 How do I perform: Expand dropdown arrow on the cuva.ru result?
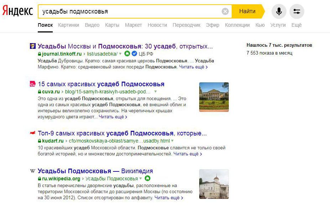pyautogui.click(x=155, y=92)
